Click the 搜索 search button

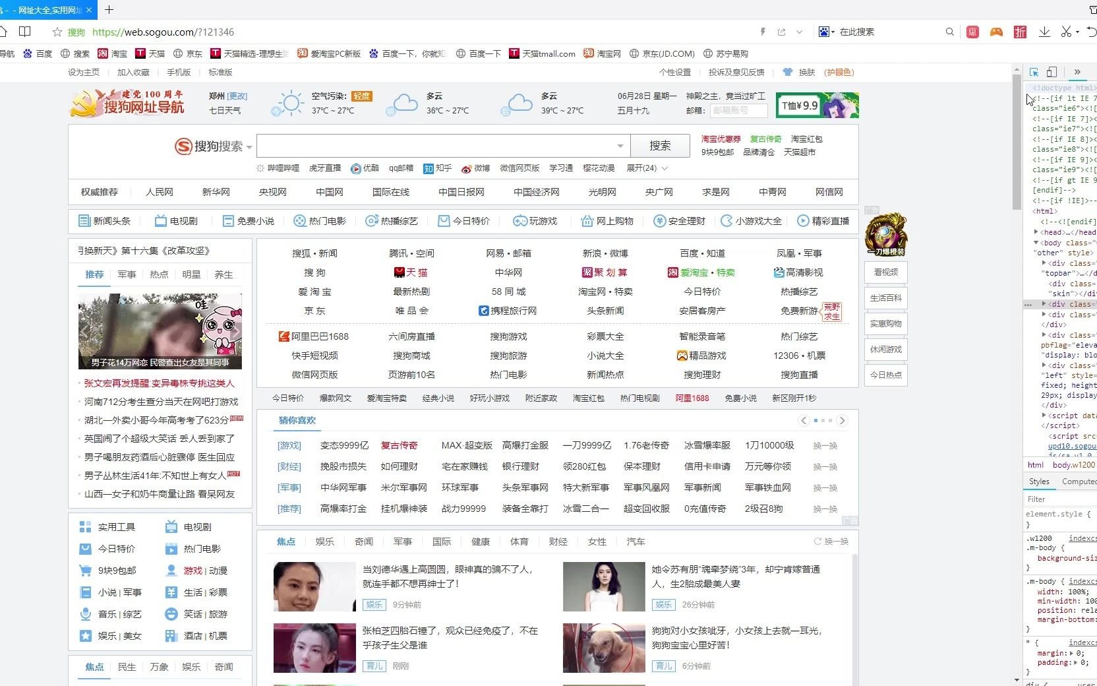660,146
